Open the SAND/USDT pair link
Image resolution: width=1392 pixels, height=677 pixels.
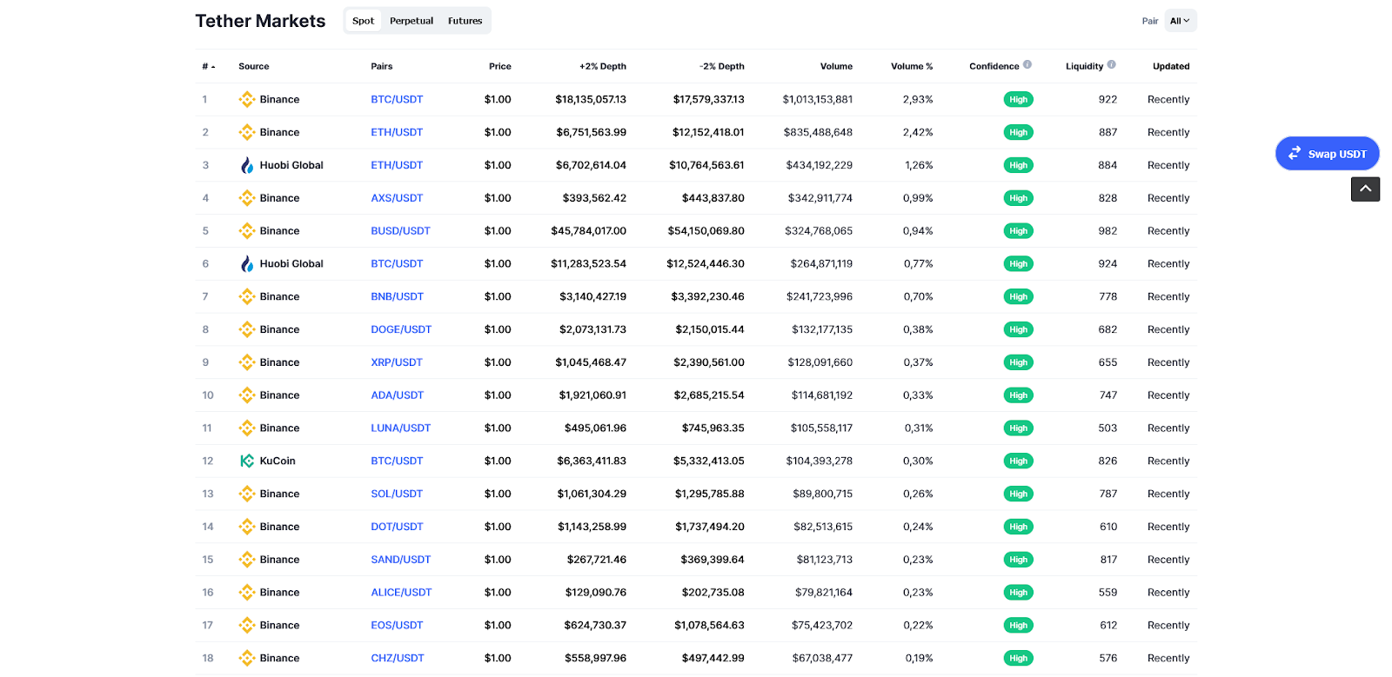tap(401, 560)
